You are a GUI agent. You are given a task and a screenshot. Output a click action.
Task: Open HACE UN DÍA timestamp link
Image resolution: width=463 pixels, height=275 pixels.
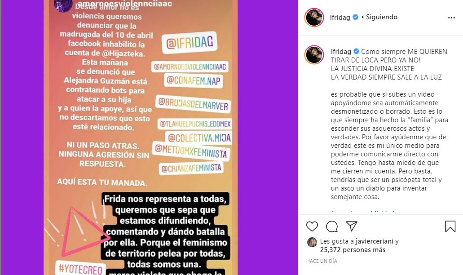(322, 261)
